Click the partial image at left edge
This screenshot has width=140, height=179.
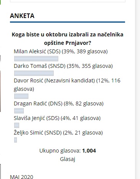(0, 83)
